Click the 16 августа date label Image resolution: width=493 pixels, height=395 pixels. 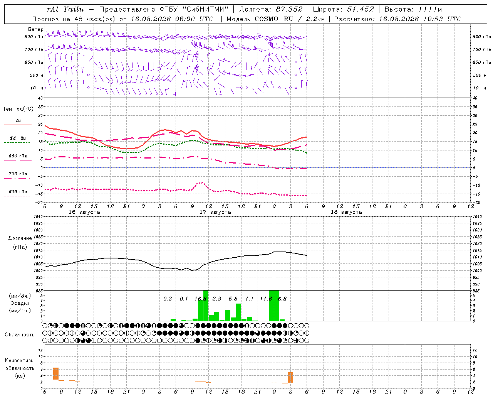click(84, 212)
